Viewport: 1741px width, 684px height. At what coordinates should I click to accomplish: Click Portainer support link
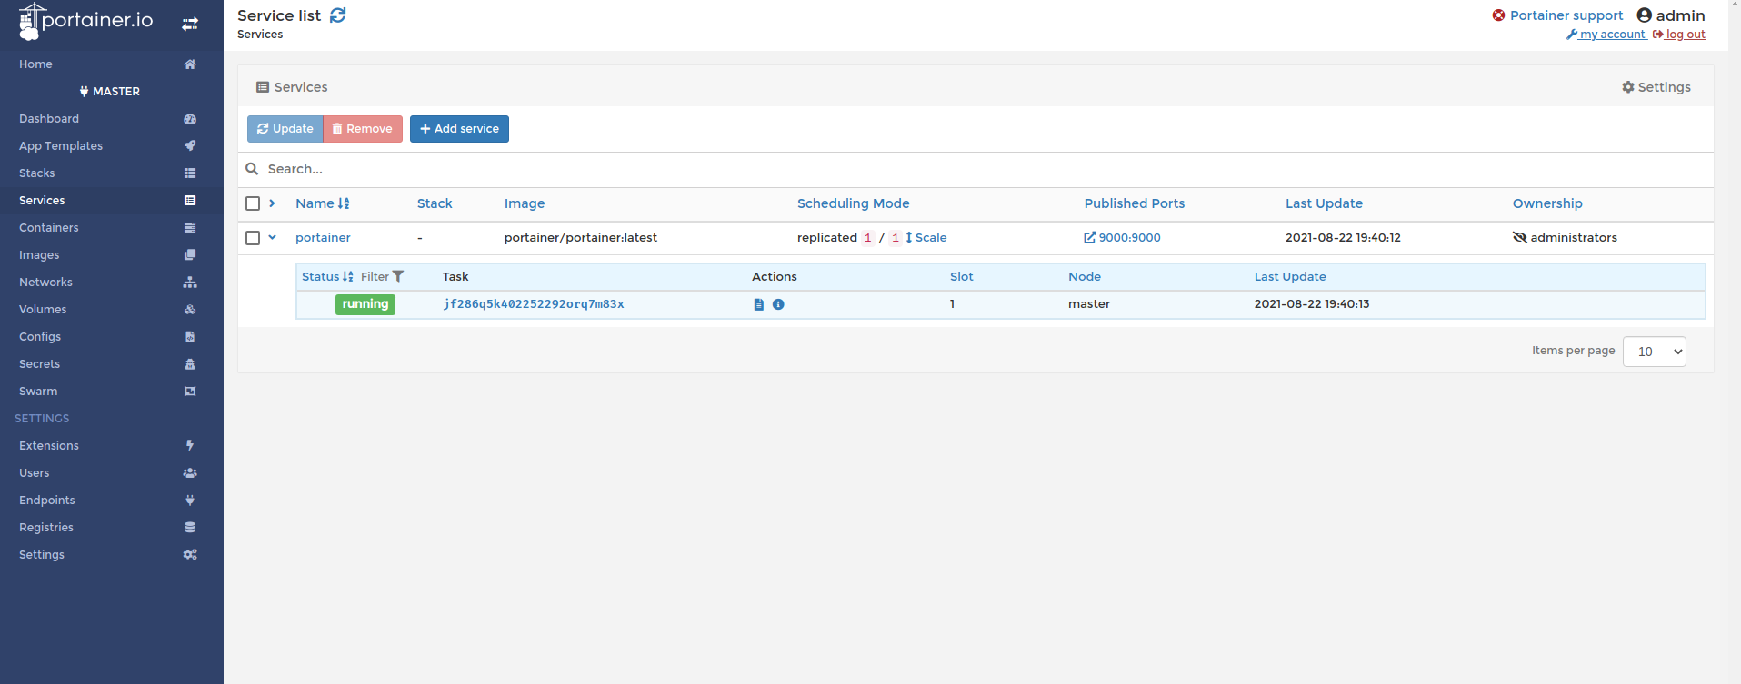point(1557,15)
